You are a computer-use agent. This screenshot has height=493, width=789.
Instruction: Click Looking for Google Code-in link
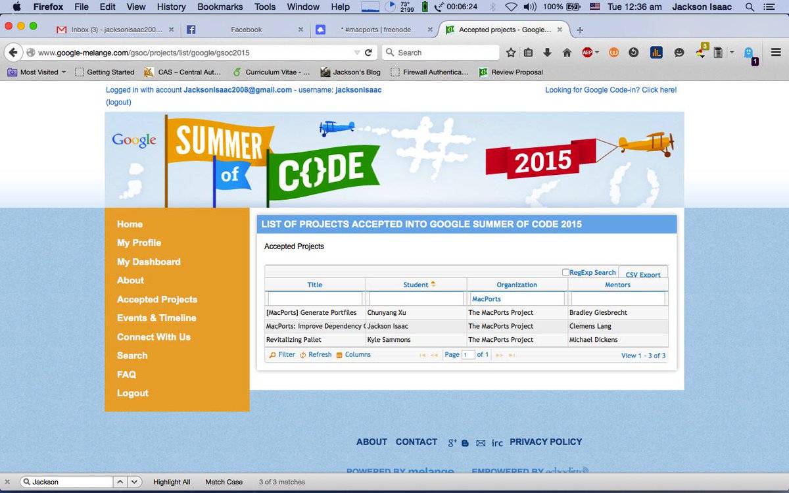(611, 90)
